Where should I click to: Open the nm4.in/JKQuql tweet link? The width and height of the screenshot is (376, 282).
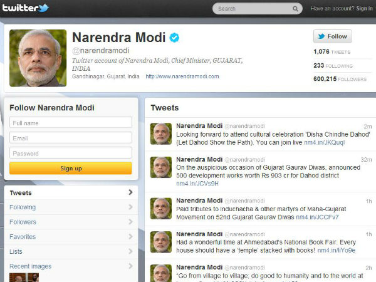click(x=324, y=142)
